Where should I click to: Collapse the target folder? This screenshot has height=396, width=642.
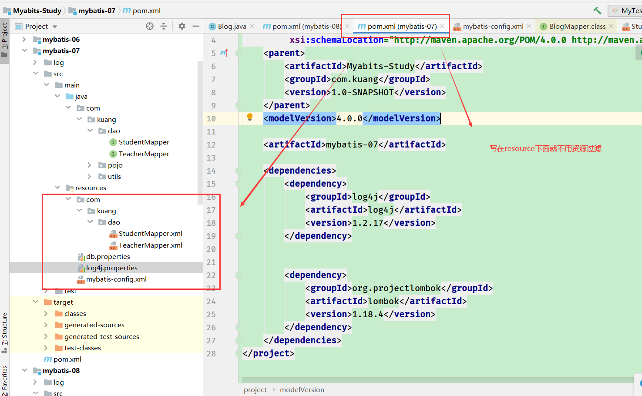36,302
